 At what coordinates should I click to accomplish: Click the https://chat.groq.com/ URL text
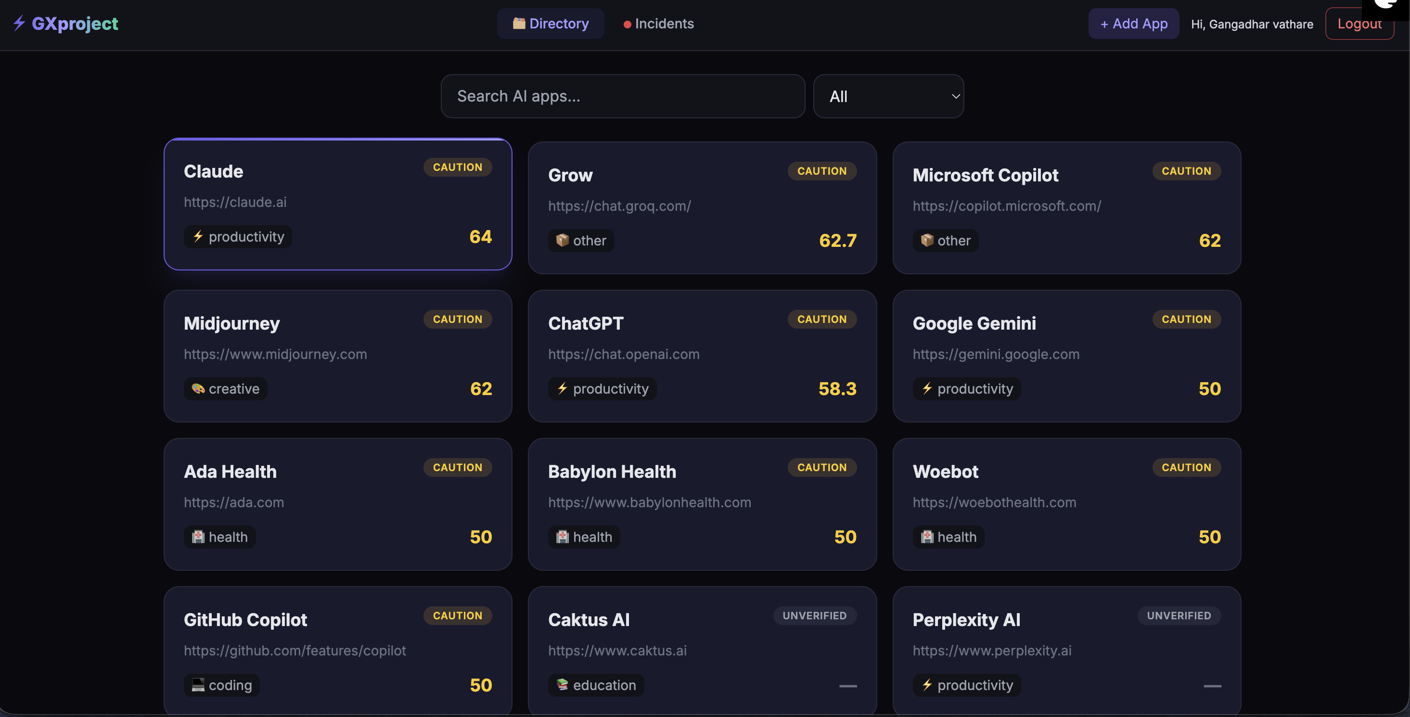620,206
